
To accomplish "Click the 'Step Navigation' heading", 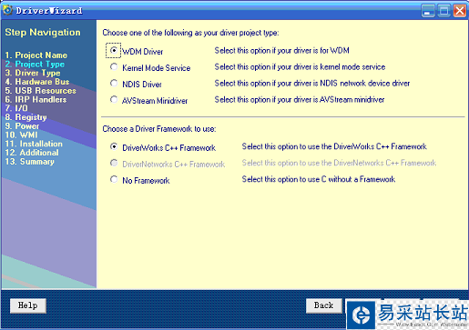I will pyautogui.click(x=43, y=33).
